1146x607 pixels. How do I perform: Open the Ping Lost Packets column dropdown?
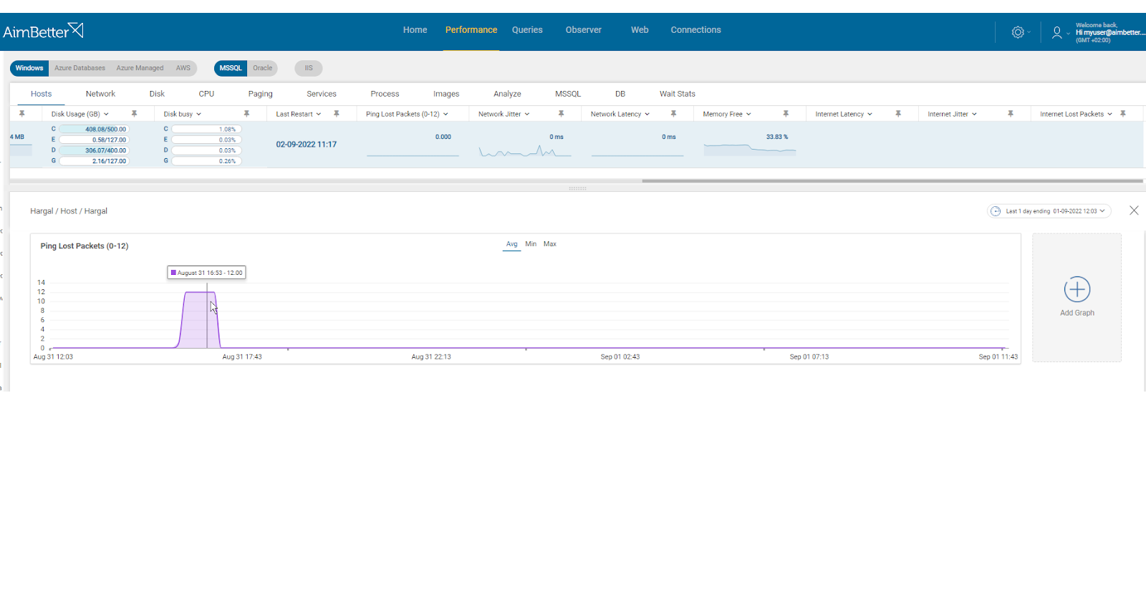tap(446, 114)
